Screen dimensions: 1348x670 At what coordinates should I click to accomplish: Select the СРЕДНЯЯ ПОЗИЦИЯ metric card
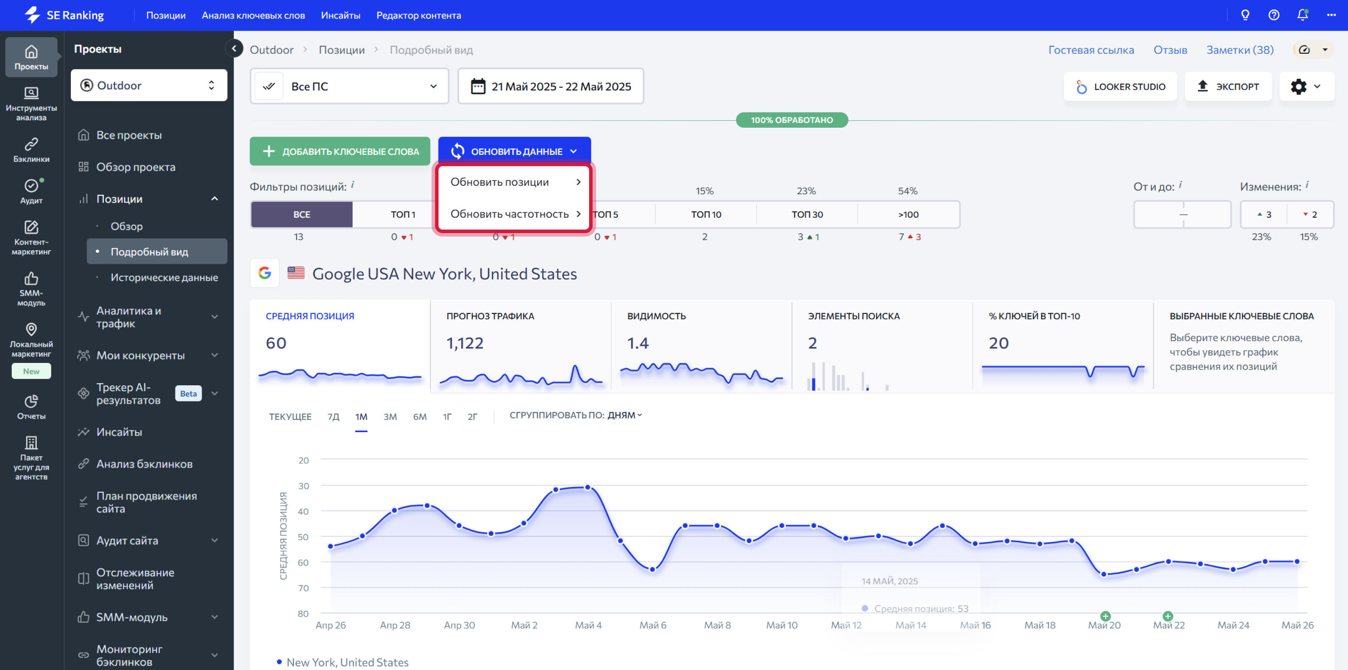(x=340, y=346)
